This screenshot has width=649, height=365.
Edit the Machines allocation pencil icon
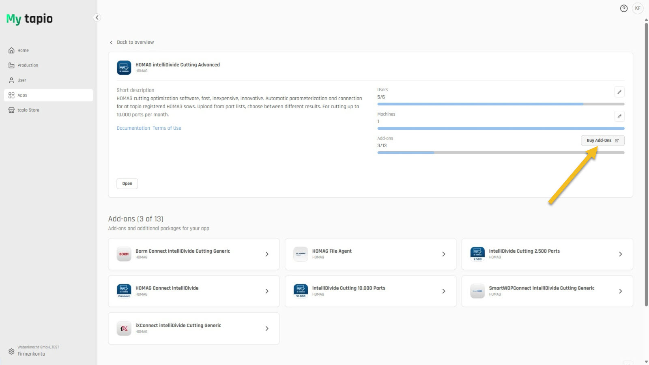(619, 116)
